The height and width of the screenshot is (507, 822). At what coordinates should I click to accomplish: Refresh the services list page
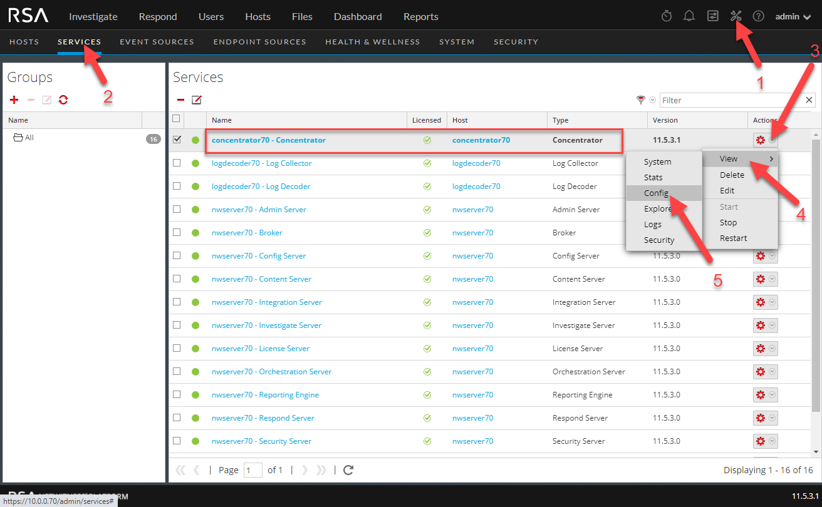coord(349,470)
